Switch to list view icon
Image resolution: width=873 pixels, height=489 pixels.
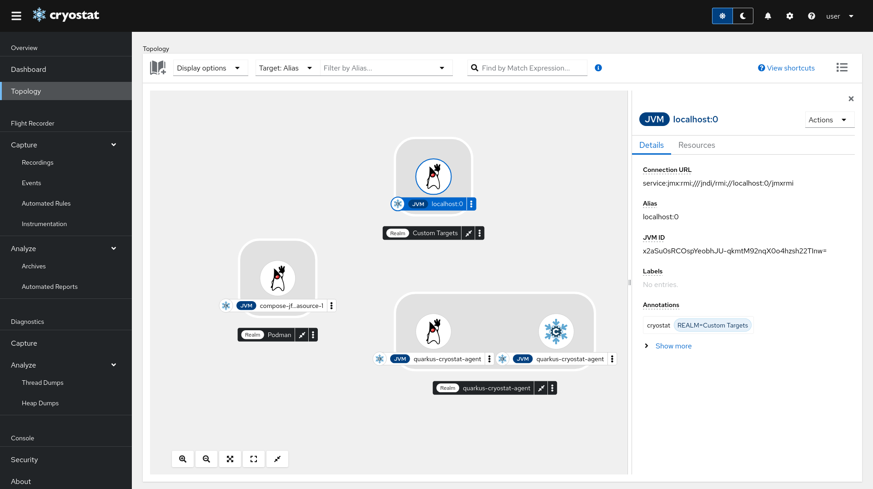pos(842,68)
